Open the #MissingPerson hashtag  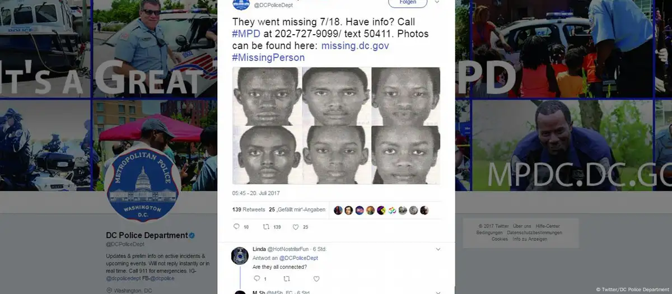click(x=269, y=58)
